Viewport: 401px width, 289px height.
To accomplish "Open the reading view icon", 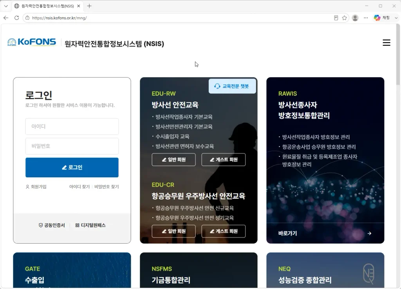I will point(336,18).
